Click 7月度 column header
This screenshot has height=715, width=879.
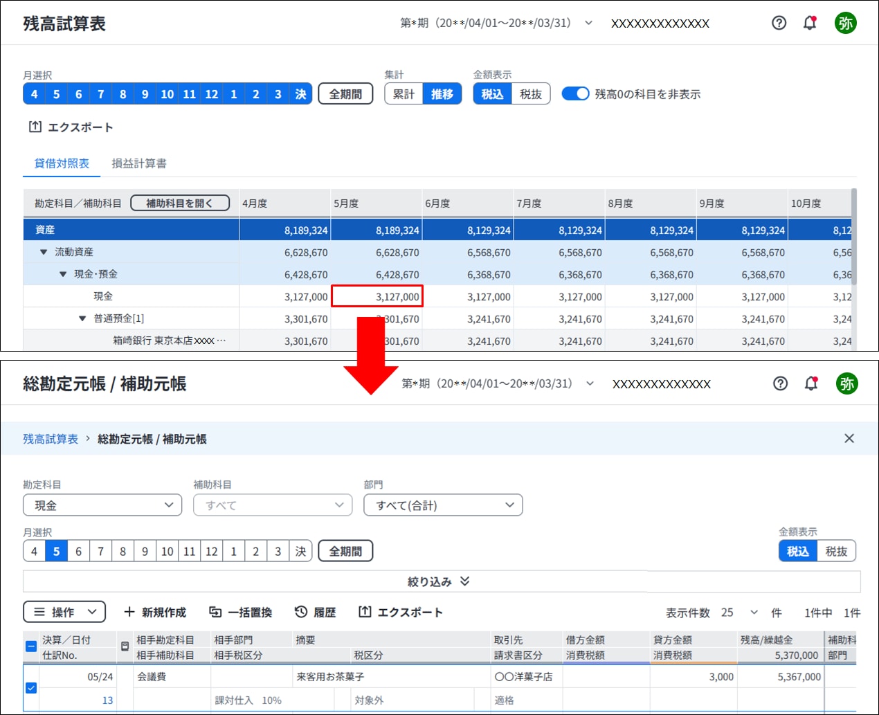pyautogui.click(x=559, y=203)
